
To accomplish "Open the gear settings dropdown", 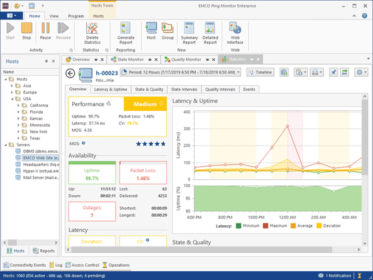I will coord(361,72).
